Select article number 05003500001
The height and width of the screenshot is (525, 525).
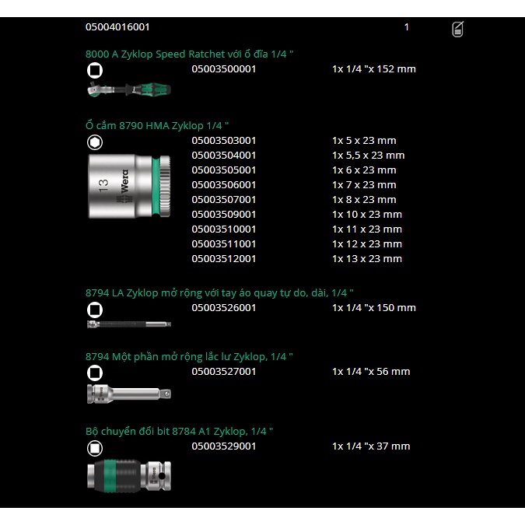[x=223, y=69]
